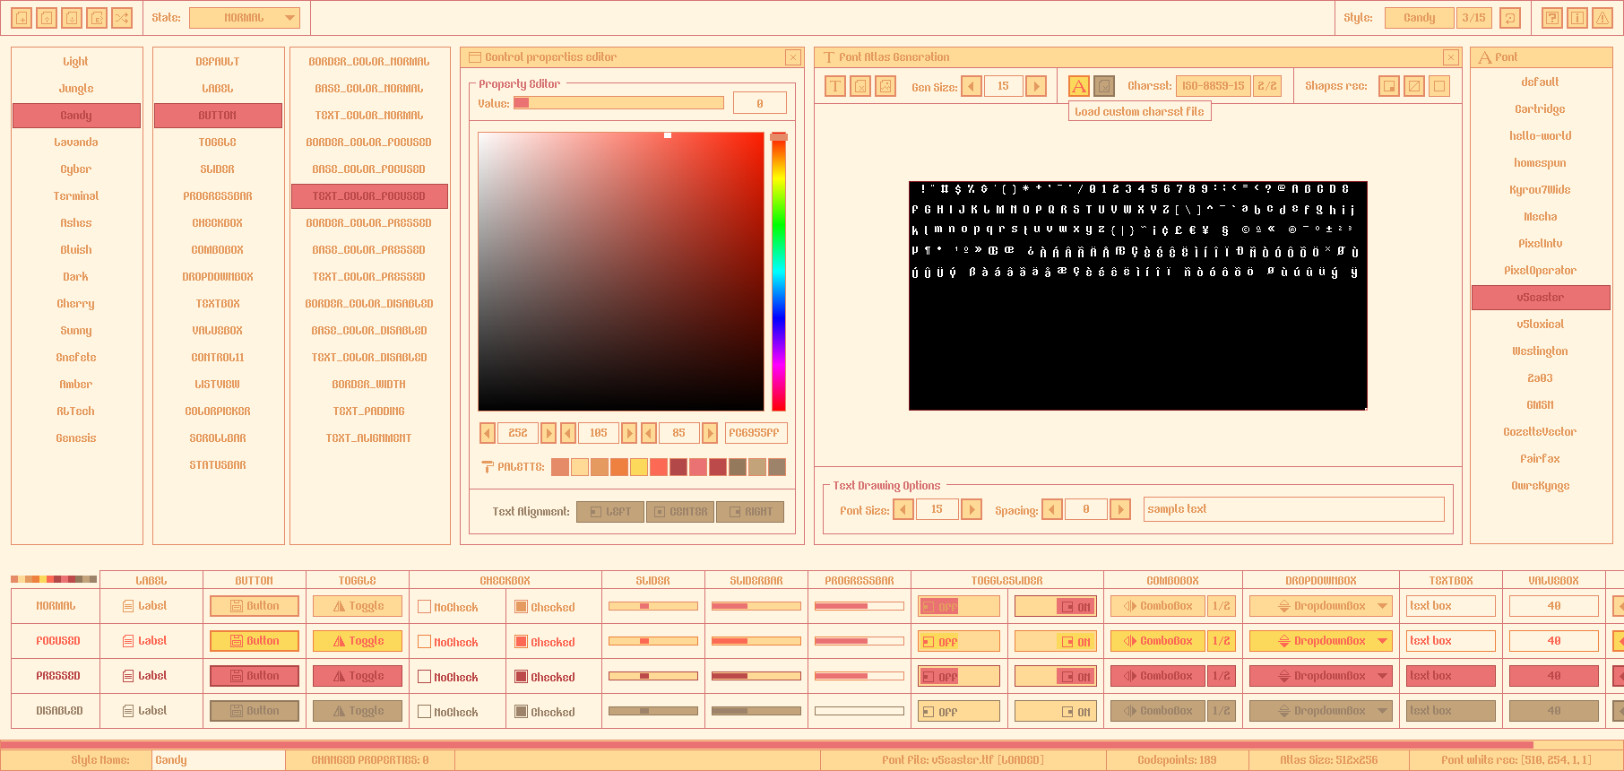Toggle the FOCUSED row Checked checkbox
Viewport: 1624px width, 771px height.
pos(521,642)
